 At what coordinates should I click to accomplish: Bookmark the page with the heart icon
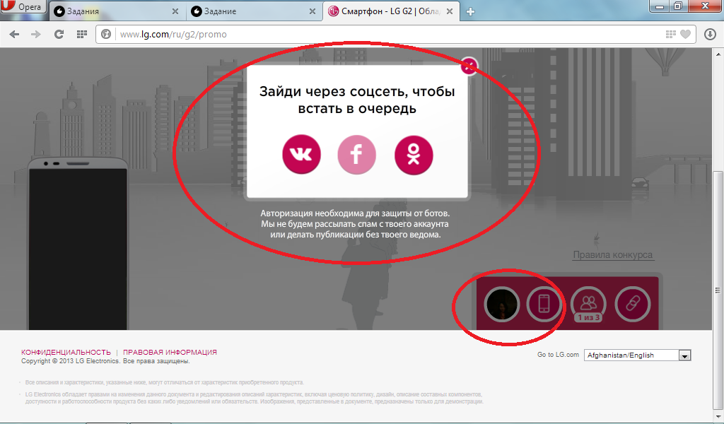coord(686,34)
